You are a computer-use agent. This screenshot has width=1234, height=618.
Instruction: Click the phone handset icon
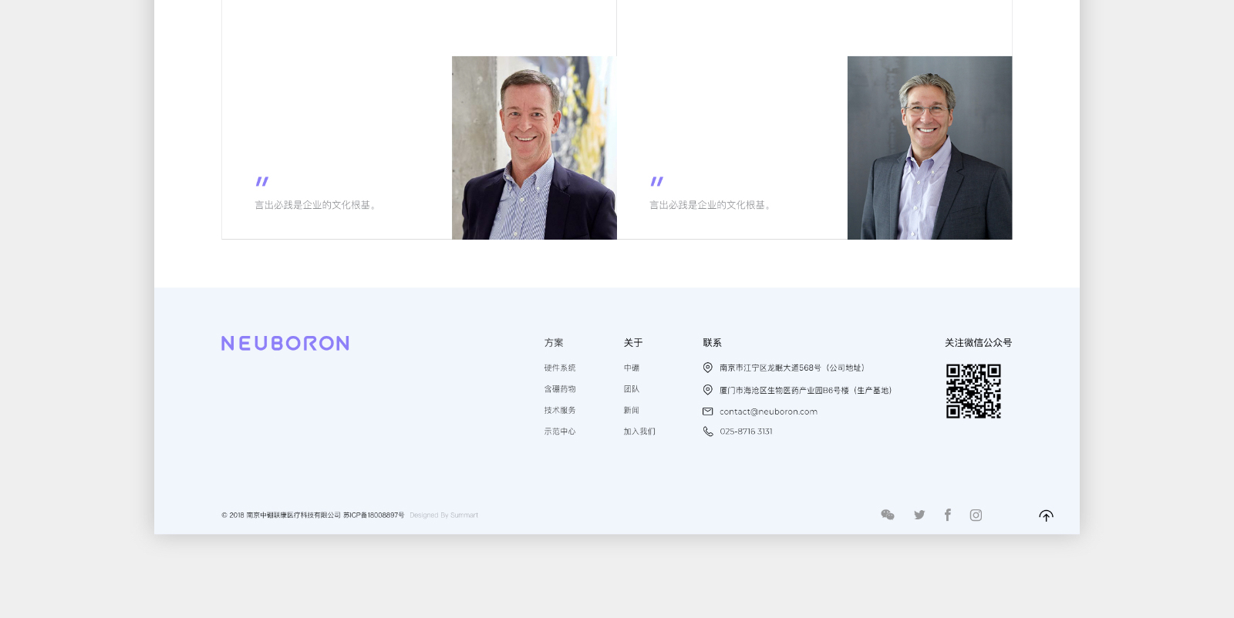tap(708, 432)
